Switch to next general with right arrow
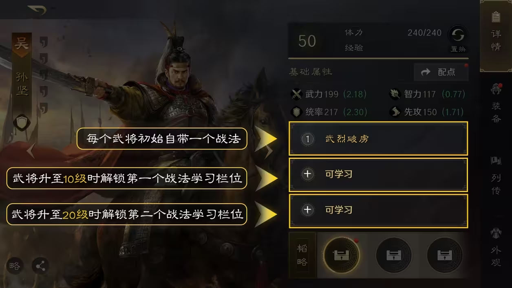The height and width of the screenshot is (288, 512). point(269,151)
